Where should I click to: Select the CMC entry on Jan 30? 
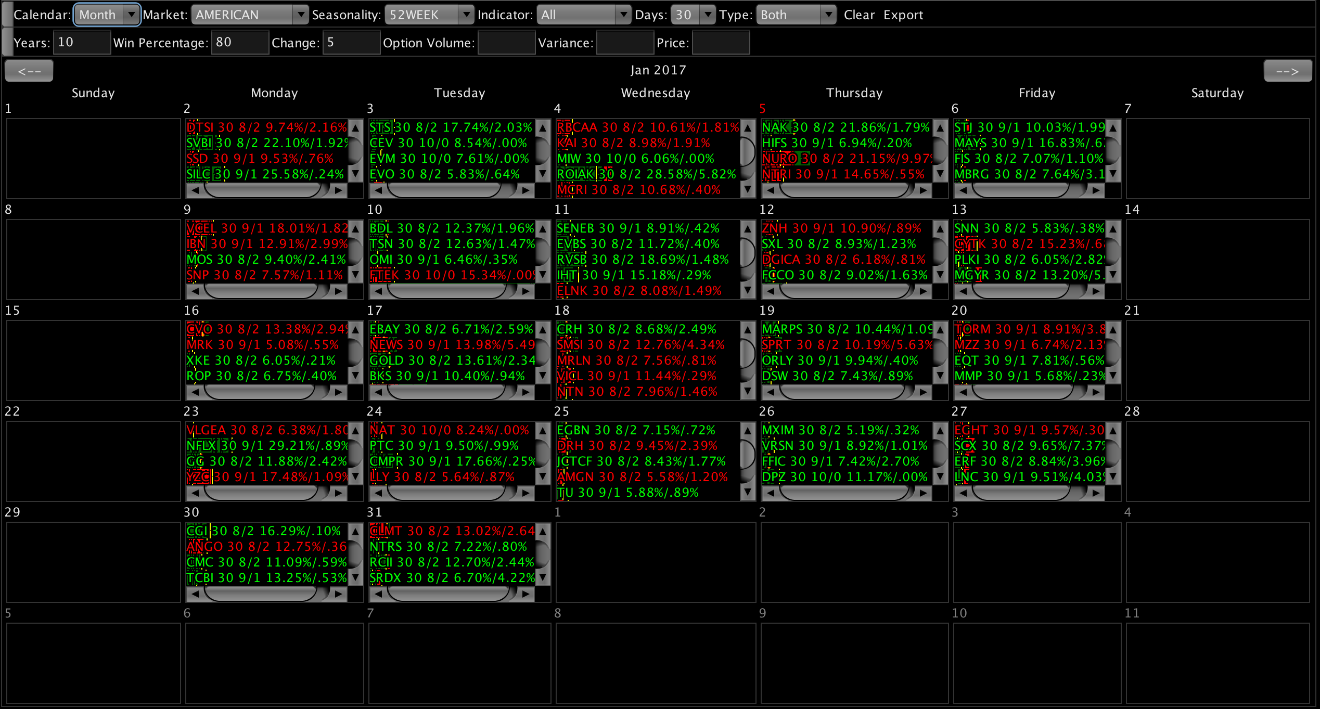click(x=266, y=562)
